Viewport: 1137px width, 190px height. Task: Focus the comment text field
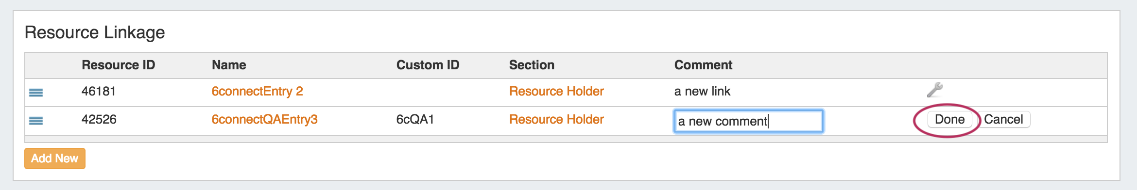[x=748, y=121]
